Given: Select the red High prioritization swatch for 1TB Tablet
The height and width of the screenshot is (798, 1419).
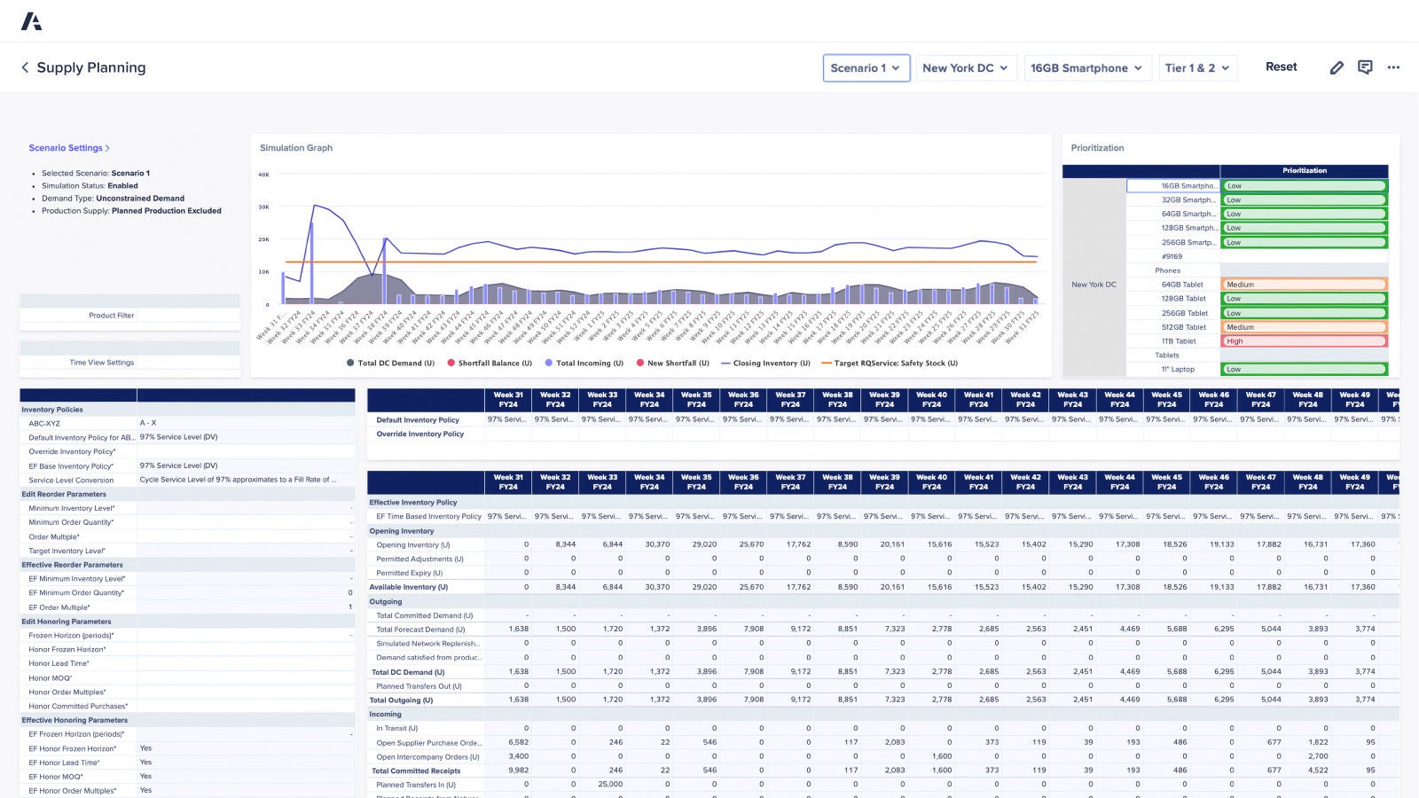Looking at the screenshot, I should point(1302,340).
